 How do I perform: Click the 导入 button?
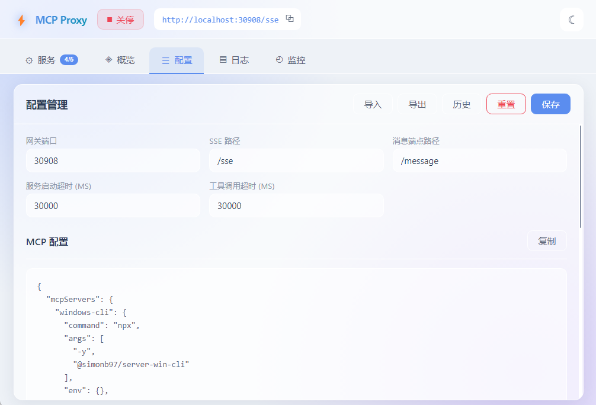click(x=373, y=104)
